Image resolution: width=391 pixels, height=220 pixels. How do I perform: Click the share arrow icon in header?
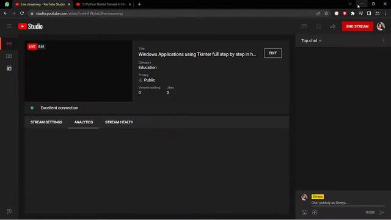(332, 26)
